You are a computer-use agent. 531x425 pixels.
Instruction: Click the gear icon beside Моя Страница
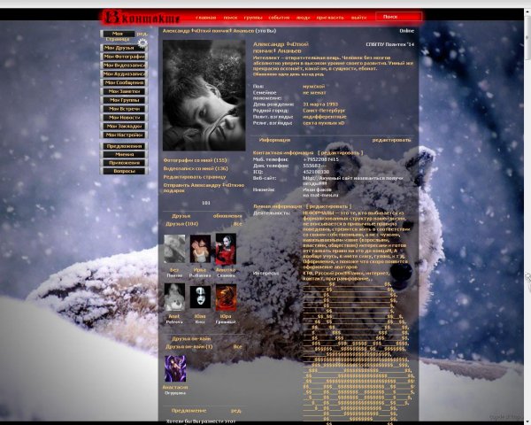(x=142, y=42)
